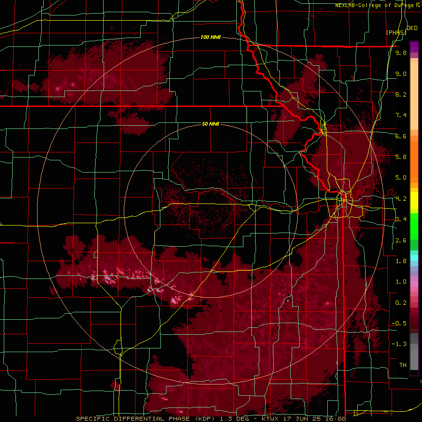Click the 9.0 value on the color scale
The height and width of the screenshot is (422, 422).
click(x=401, y=74)
